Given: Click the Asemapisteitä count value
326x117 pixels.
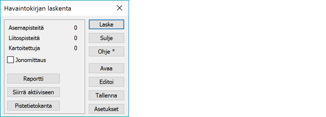Looking at the screenshot, I should point(76,28).
